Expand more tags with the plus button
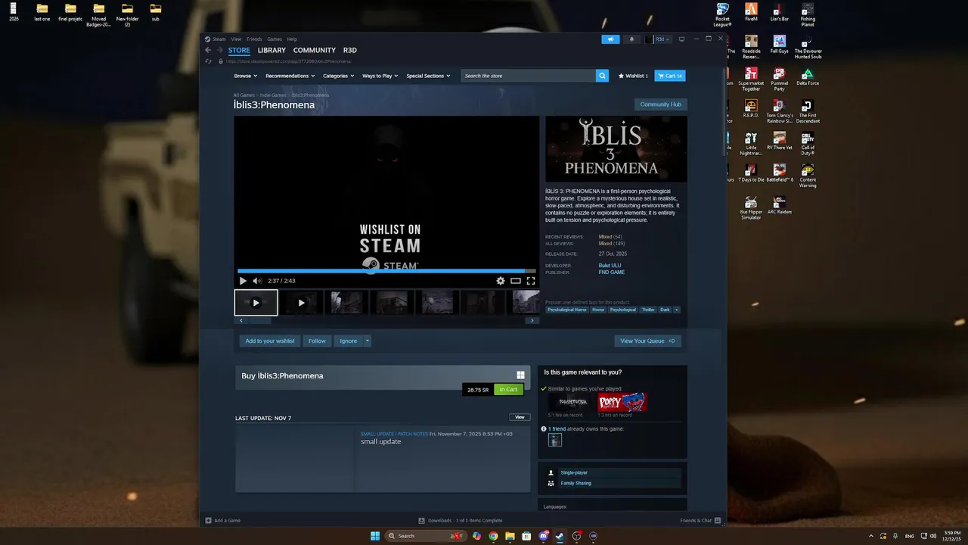 (676, 310)
